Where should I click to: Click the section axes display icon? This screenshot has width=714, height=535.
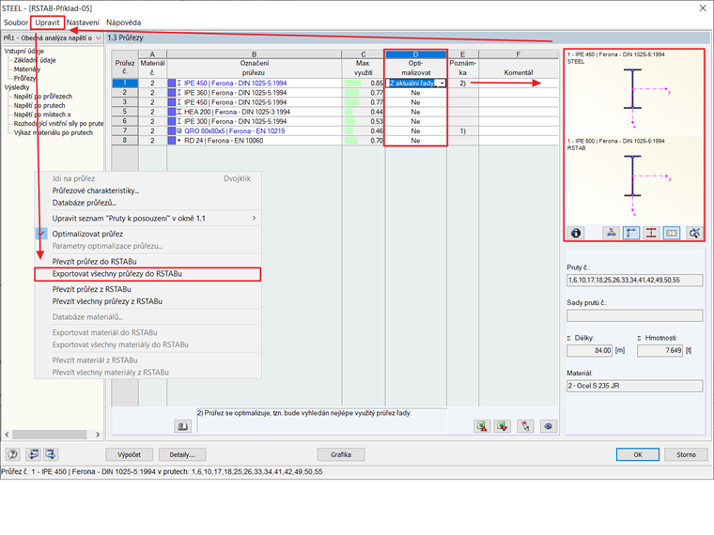click(x=611, y=233)
